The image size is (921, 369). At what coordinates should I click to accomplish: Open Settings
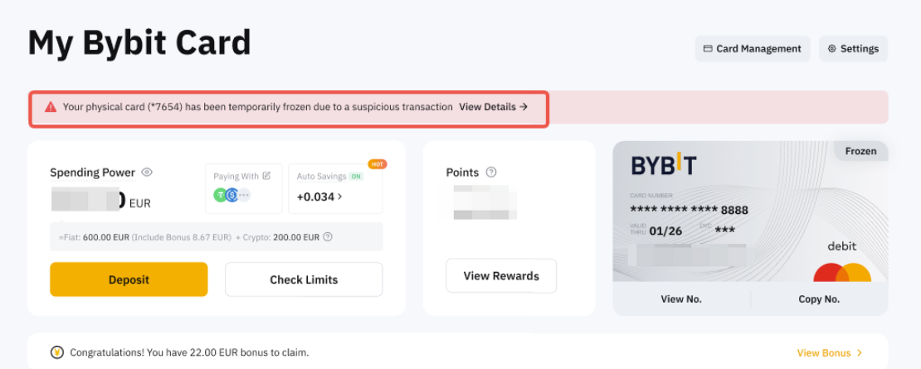[853, 49]
